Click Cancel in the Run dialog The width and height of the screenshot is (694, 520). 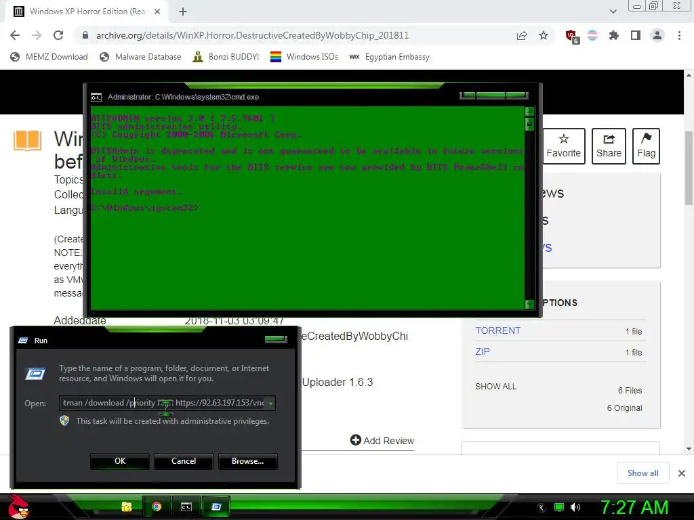(183, 460)
